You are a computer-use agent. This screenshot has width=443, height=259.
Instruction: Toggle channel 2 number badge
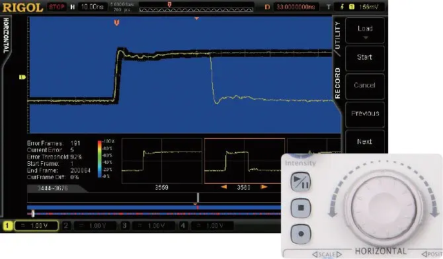click(x=66, y=226)
